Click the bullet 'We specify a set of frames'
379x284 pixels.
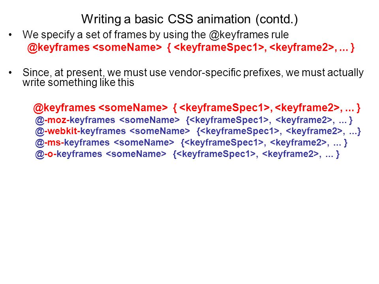click(x=156, y=35)
